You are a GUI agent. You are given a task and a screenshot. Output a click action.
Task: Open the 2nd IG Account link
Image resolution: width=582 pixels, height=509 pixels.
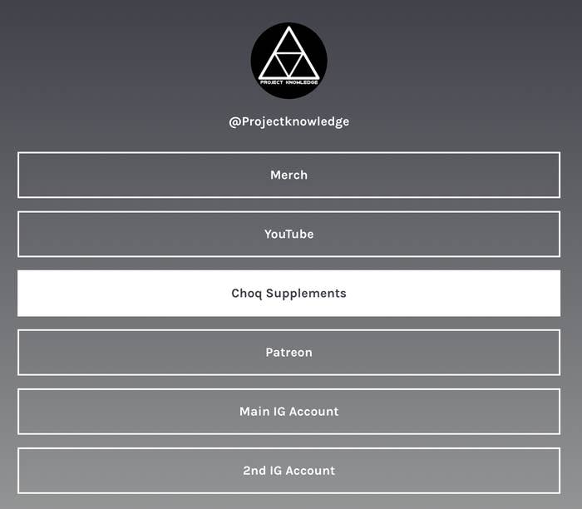(x=289, y=471)
